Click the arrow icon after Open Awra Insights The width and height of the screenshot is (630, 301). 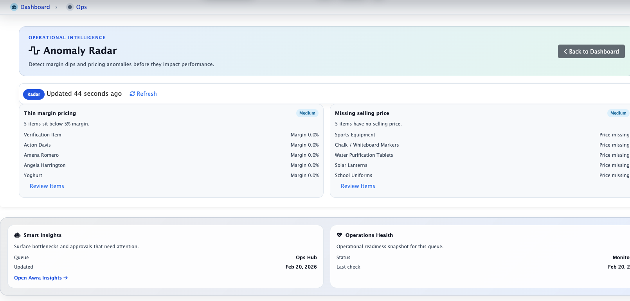click(x=66, y=278)
